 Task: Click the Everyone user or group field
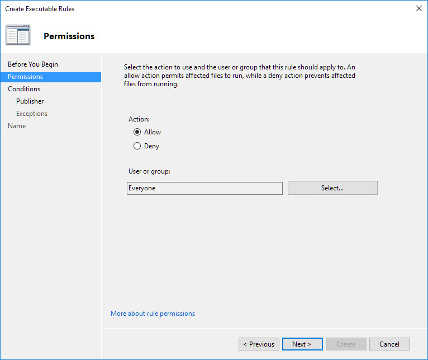[205, 188]
